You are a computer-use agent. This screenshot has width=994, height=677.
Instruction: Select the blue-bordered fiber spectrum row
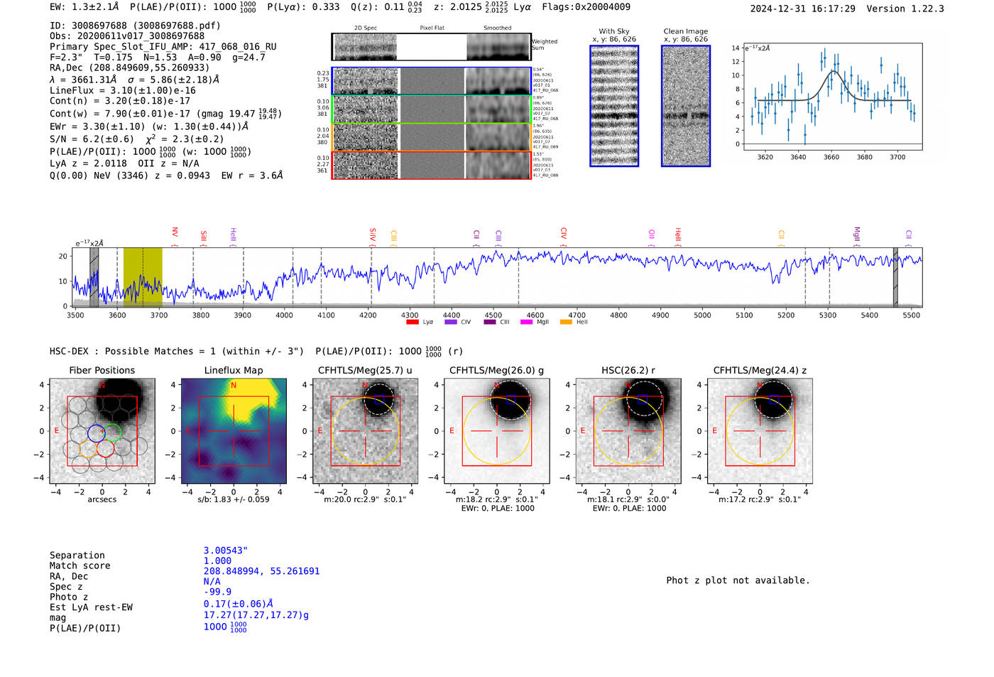(431, 81)
